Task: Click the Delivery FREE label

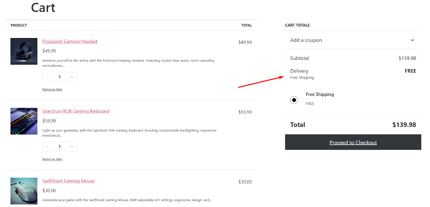Action: (x=410, y=71)
